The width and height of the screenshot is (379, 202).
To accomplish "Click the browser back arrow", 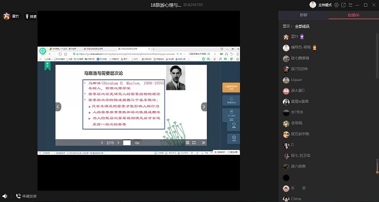I will click(x=50, y=54).
